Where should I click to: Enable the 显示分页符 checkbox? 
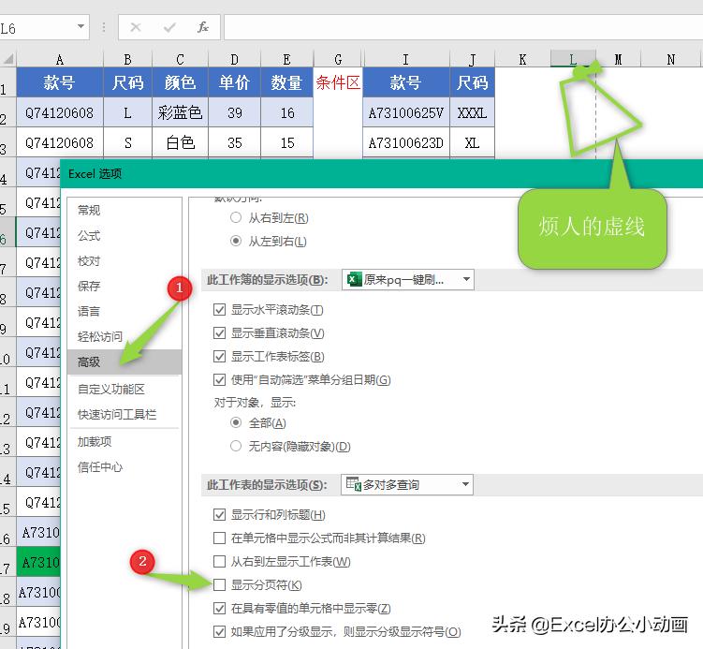(219, 585)
